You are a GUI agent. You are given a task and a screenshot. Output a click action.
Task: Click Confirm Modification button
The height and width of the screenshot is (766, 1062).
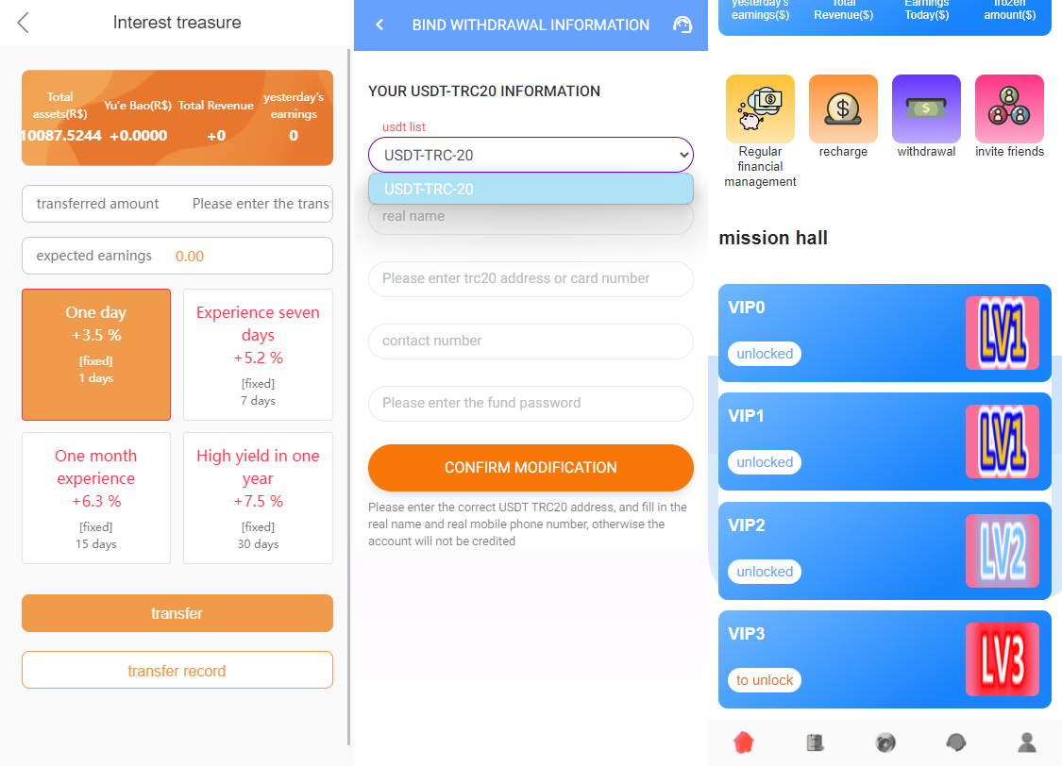(531, 468)
